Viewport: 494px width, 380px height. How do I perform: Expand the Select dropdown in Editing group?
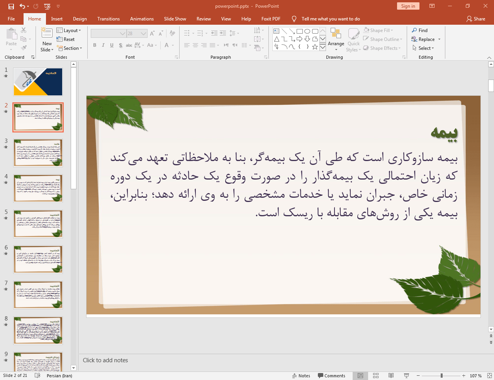pos(423,48)
